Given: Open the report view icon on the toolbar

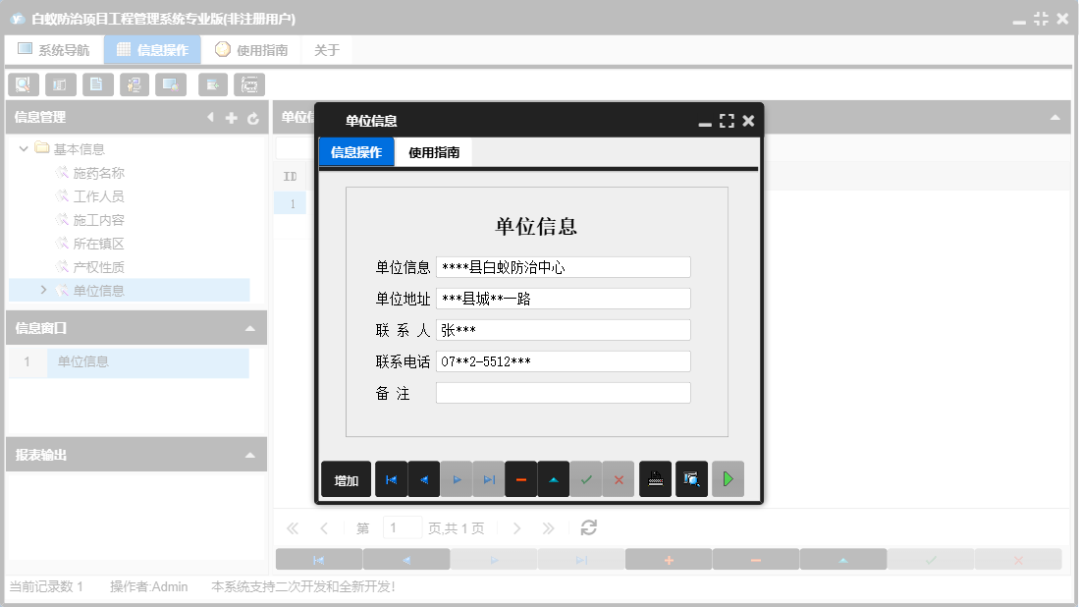Looking at the screenshot, I should 60,84.
